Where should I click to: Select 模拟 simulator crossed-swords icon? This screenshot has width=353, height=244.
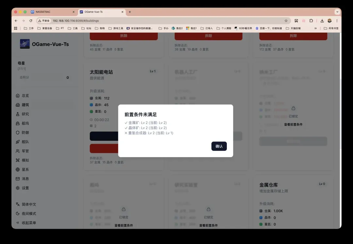[x=18, y=160]
